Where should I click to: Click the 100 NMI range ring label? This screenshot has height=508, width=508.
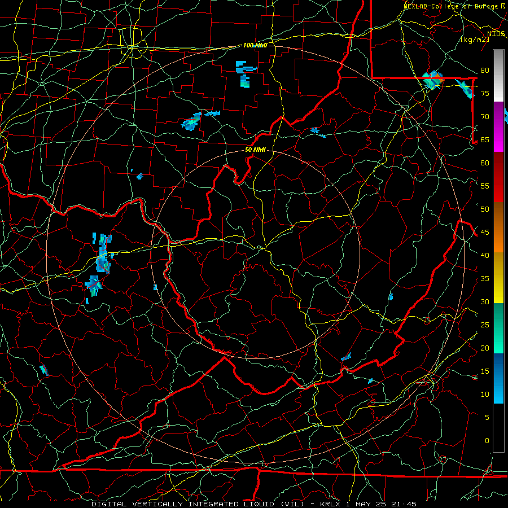pos(255,45)
